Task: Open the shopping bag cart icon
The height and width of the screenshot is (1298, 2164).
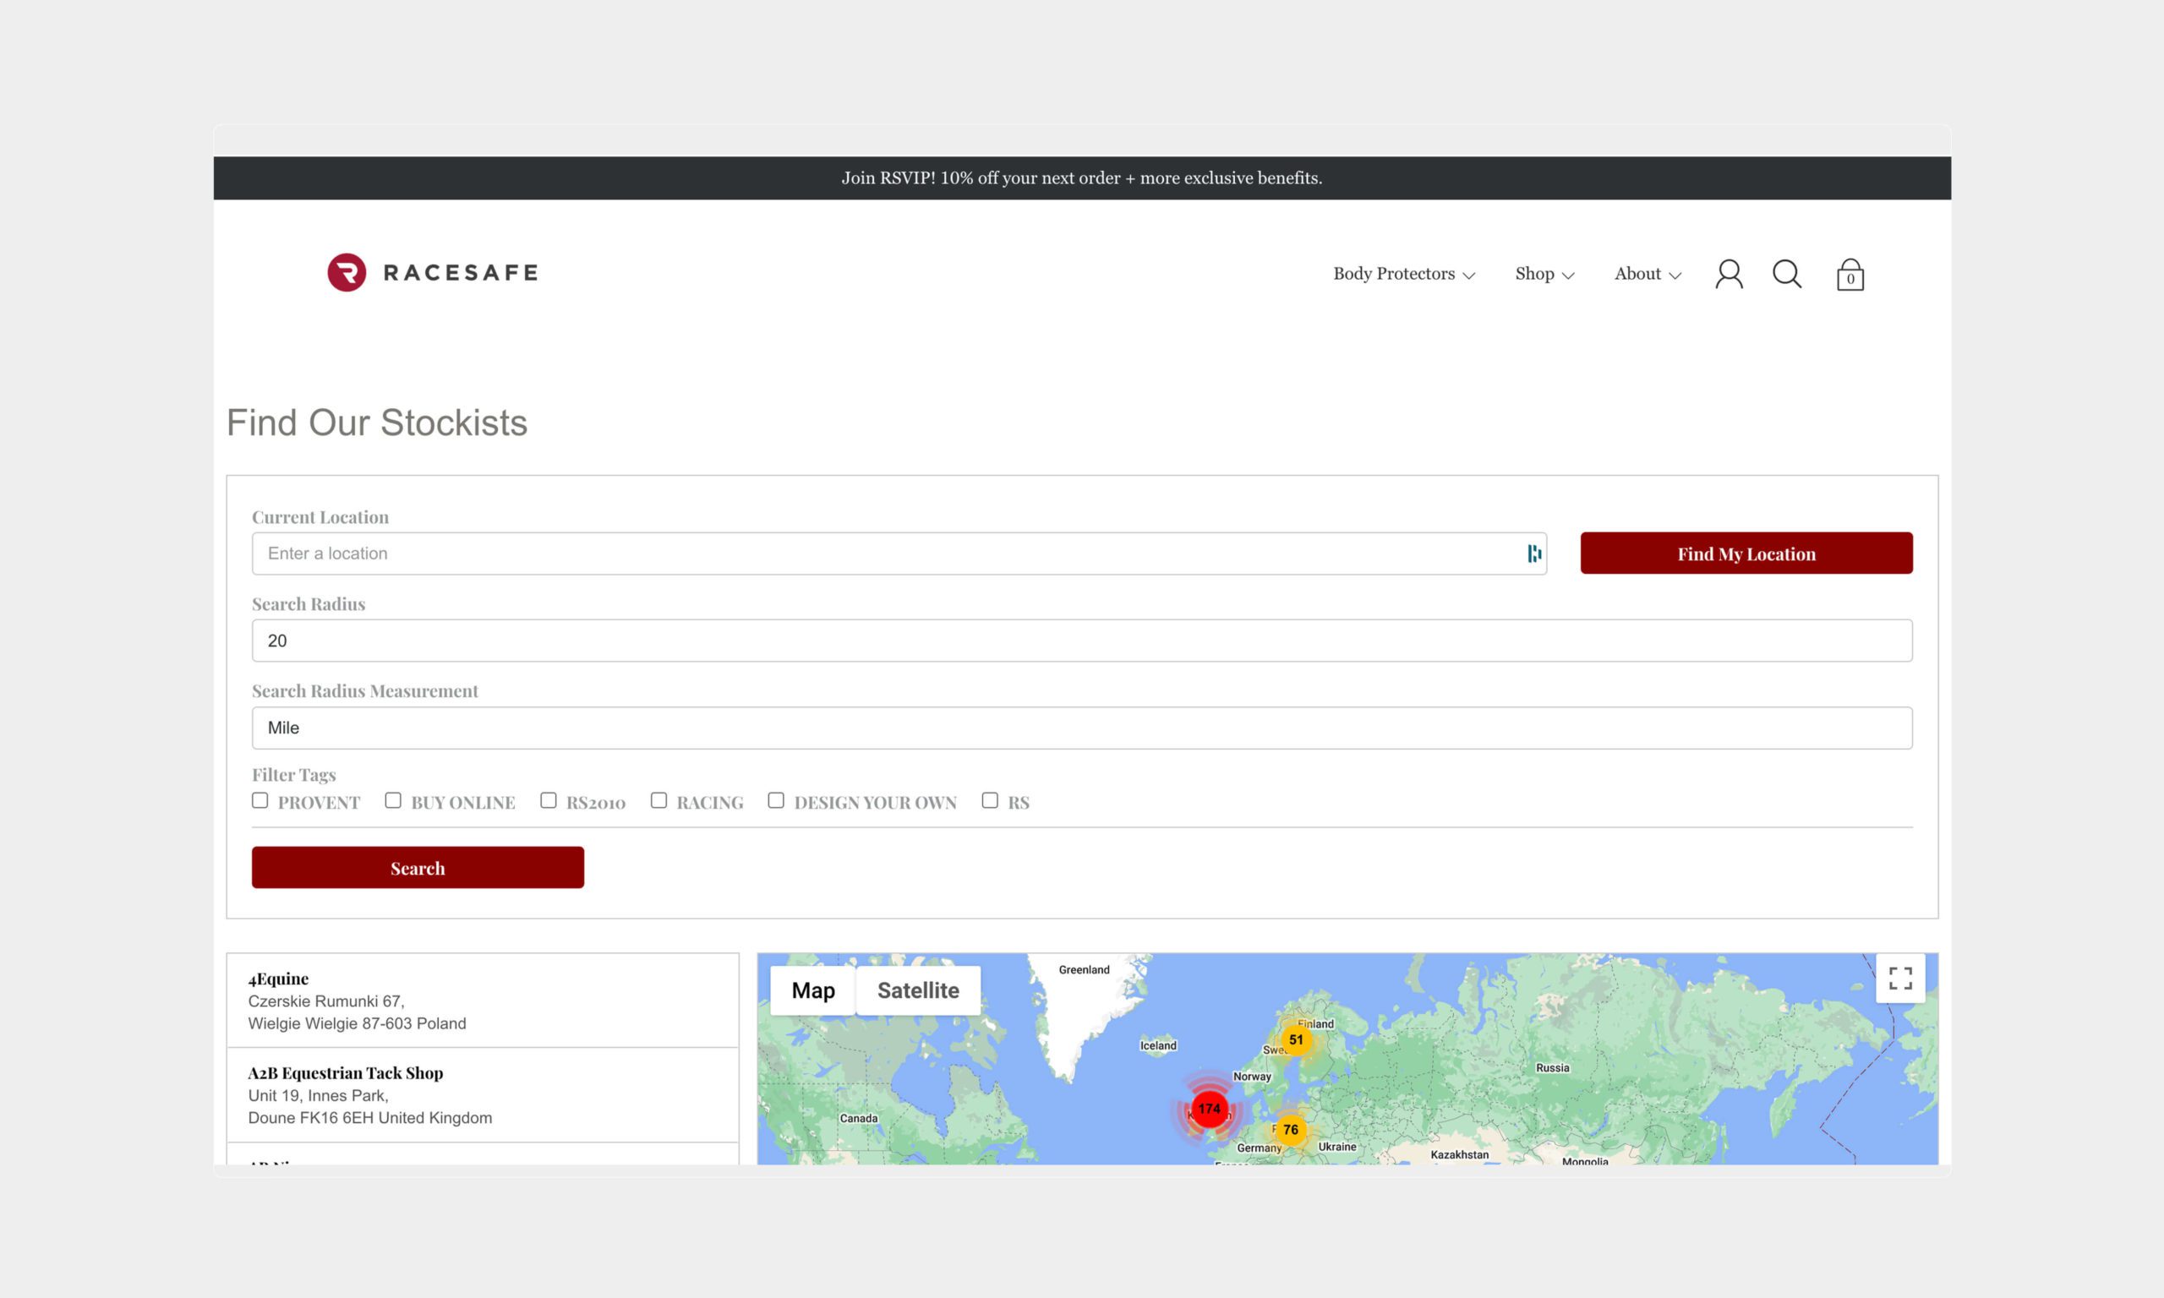Action: (x=1850, y=275)
